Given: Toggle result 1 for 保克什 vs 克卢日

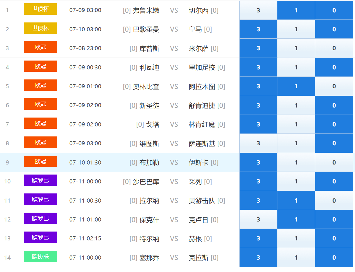Looking at the screenshot, I should pos(296,219).
